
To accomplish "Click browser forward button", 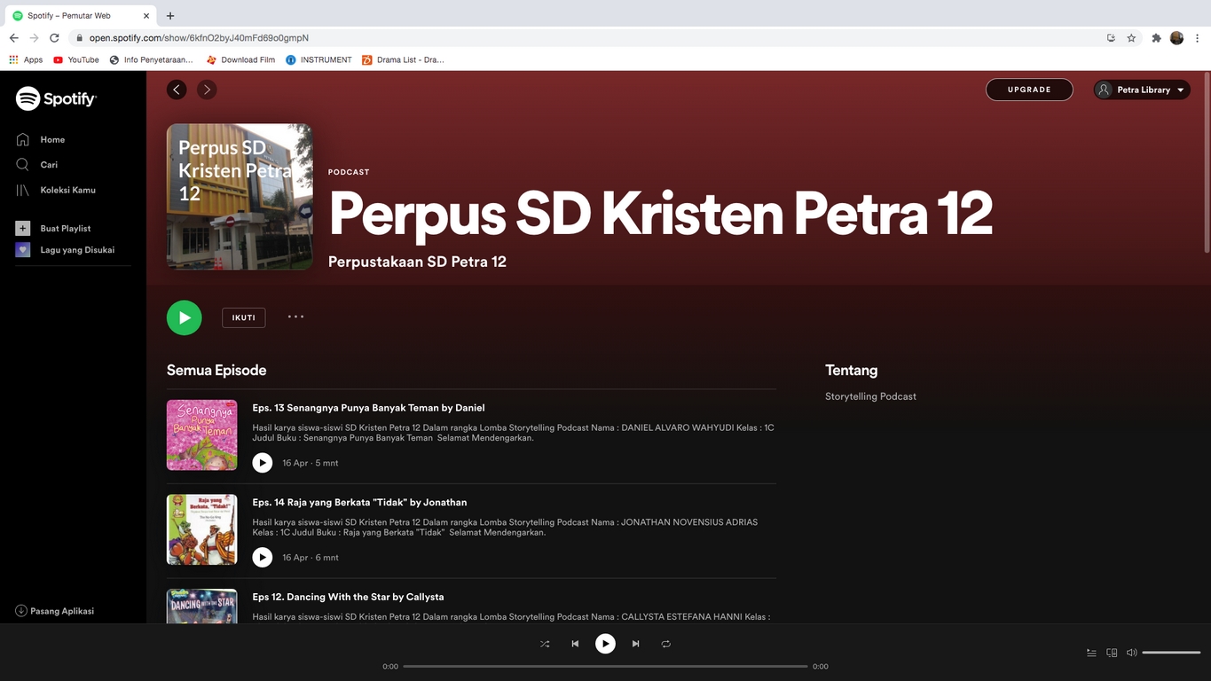I will 34,38.
